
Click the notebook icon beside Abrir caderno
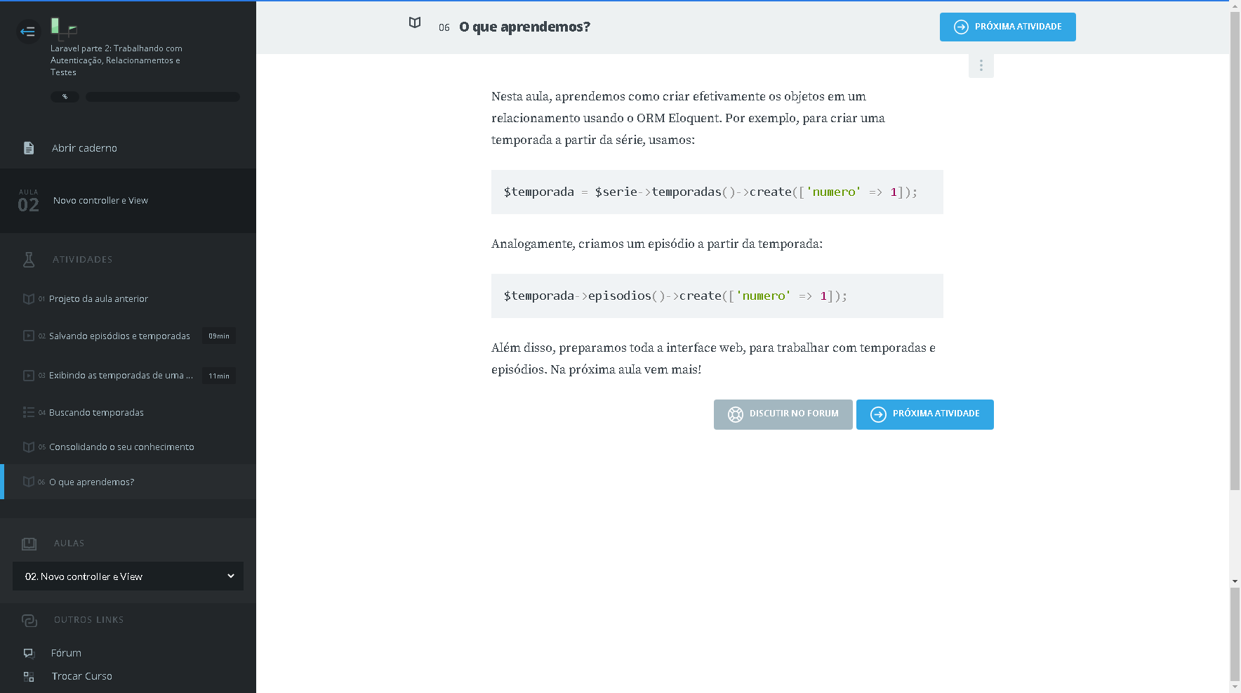click(x=29, y=148)
